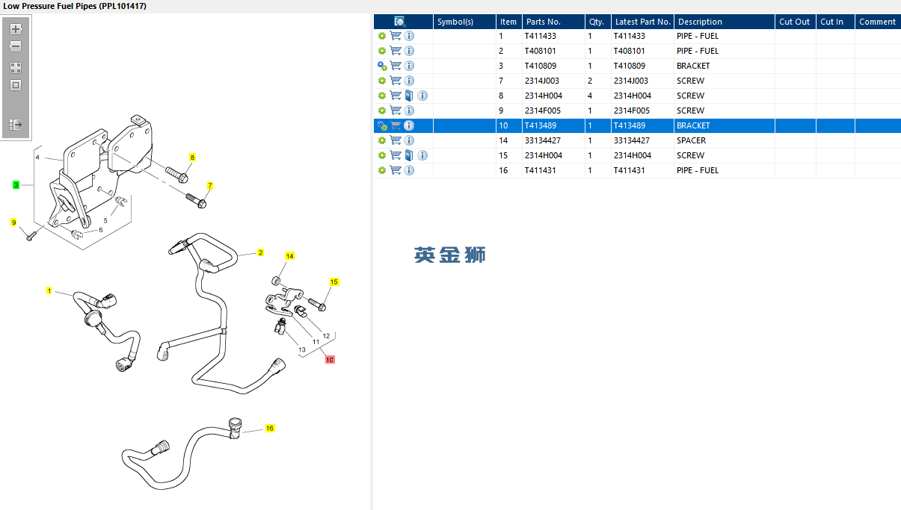Open info for bracket T410809
The width and height of the screenshot is (901, 510).
tap(409, 66)
